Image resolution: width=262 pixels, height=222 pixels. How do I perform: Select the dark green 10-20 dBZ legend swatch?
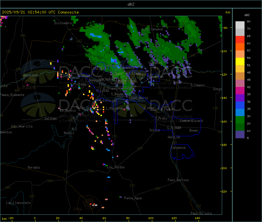(240, 127)
